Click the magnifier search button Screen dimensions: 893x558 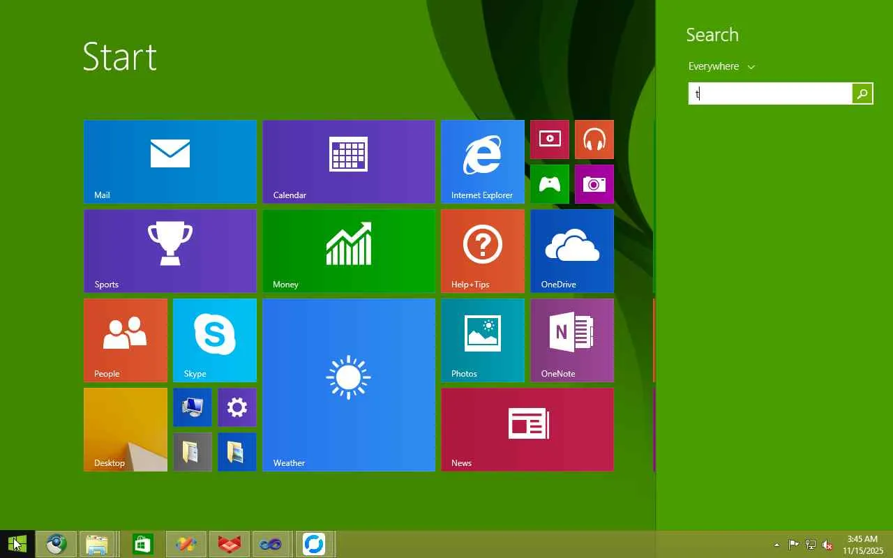click(862, 93)
